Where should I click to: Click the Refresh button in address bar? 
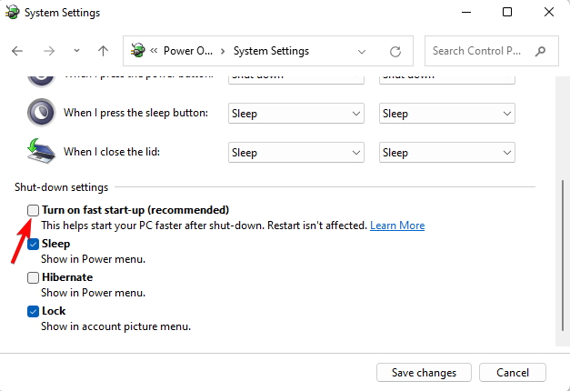[x=395, y=51]
